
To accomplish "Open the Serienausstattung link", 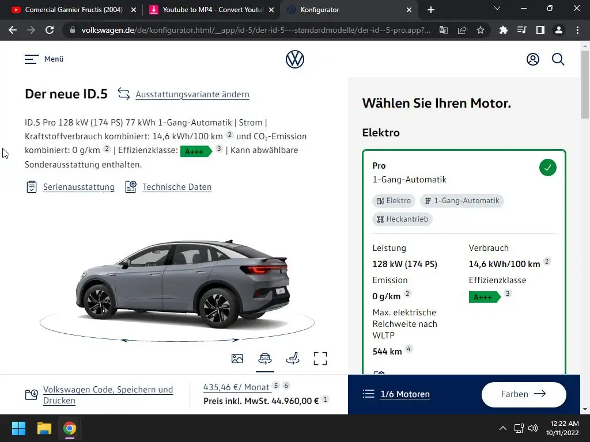I will click(78, 187).
